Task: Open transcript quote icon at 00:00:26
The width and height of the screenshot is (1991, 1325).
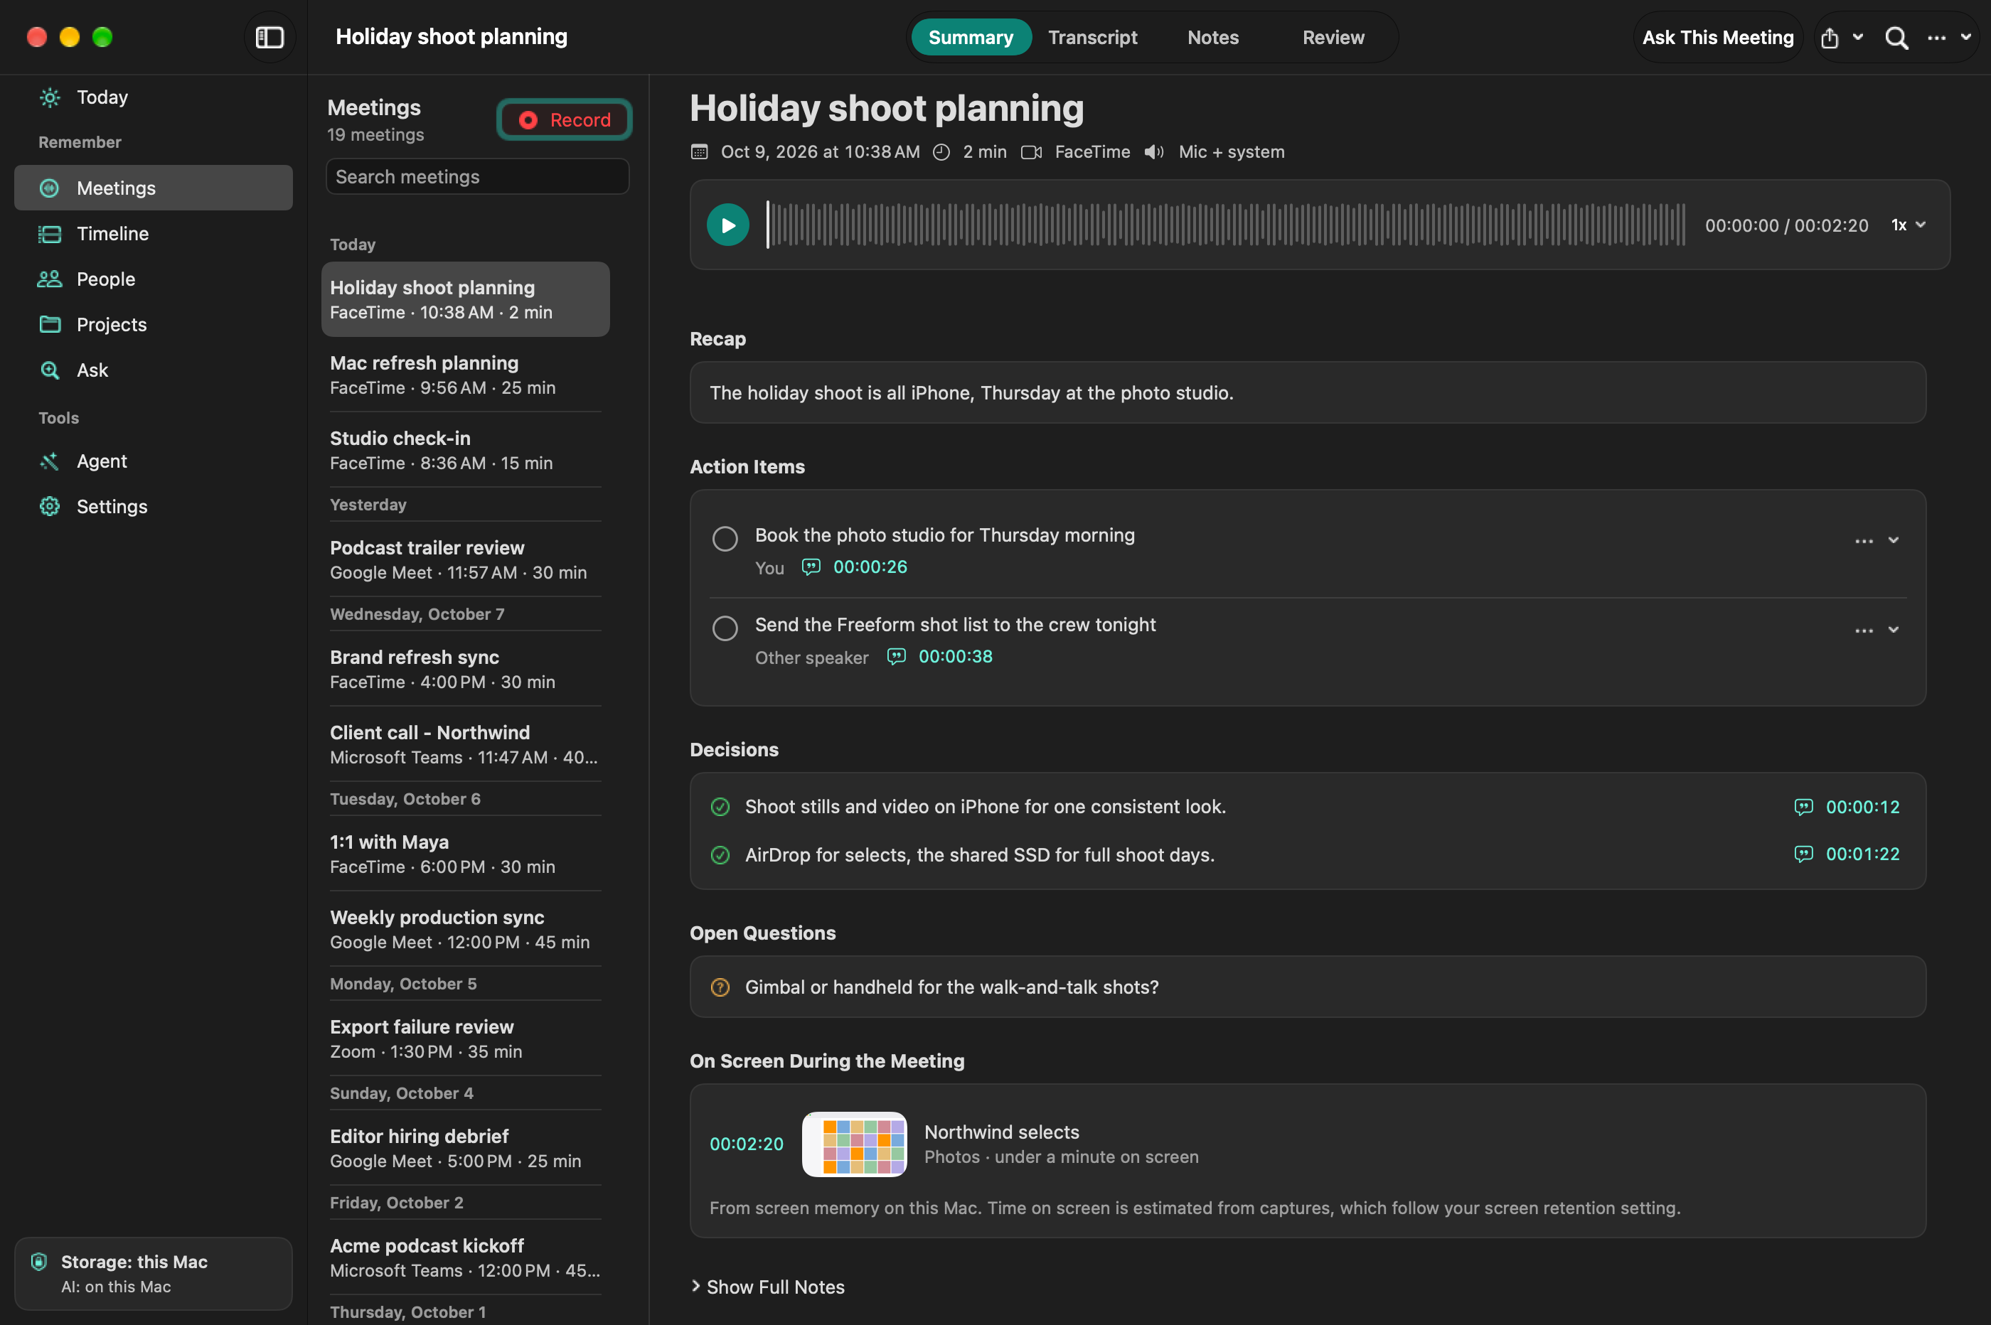Action: pyautogui.click(x=811, y=567)
